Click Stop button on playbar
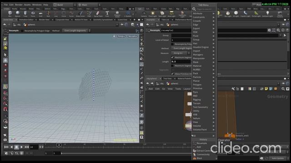This screenshot has width=291, height=163. coord(16,147)
